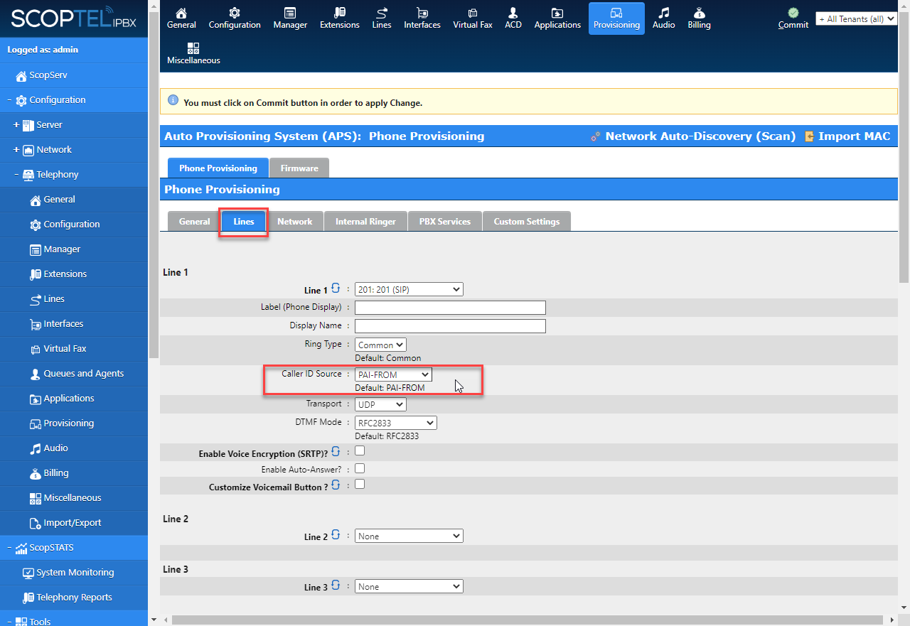Expand the Server tree section
The height and width of the screenshot is (626, 910).
pyautogui.click(x=16, y=125)
